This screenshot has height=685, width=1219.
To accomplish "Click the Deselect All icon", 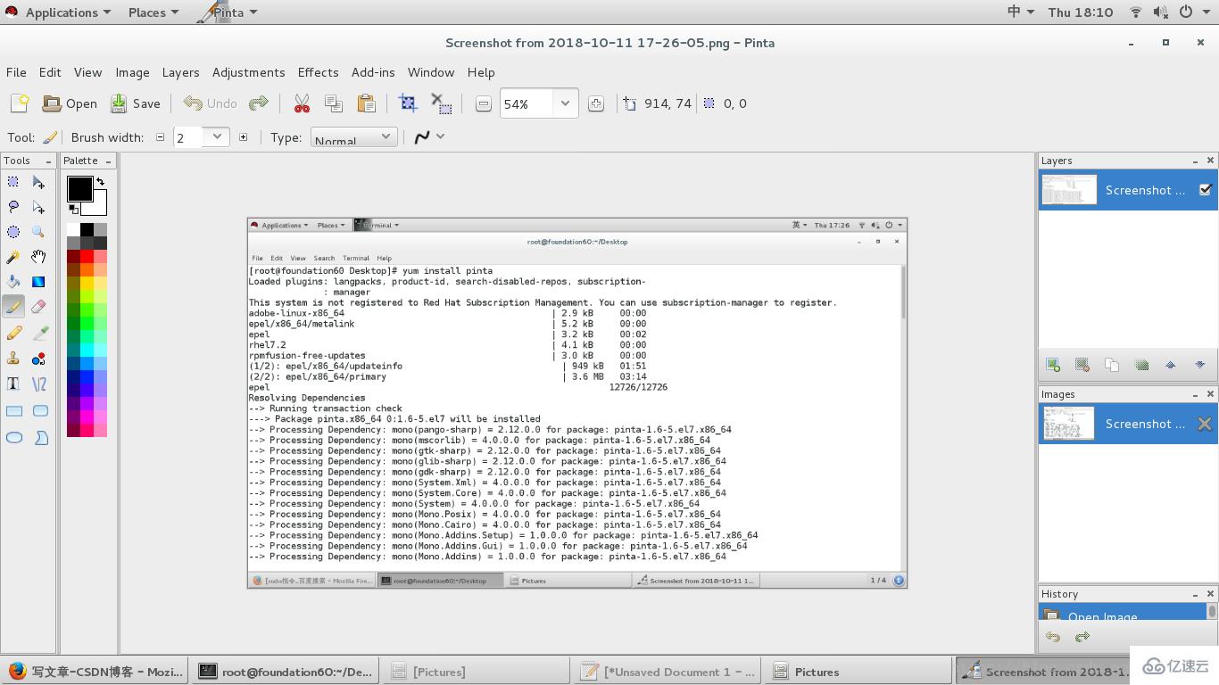I will [x=441, y=103].
